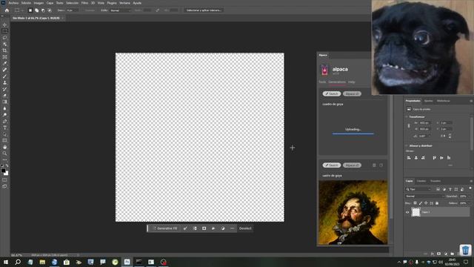Open the Edición menu

[26, 3]
